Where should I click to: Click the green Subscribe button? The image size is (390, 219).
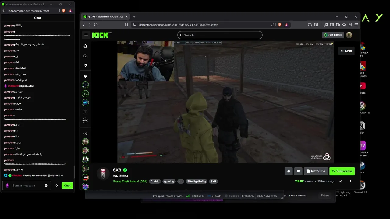(x=342, y=171)
